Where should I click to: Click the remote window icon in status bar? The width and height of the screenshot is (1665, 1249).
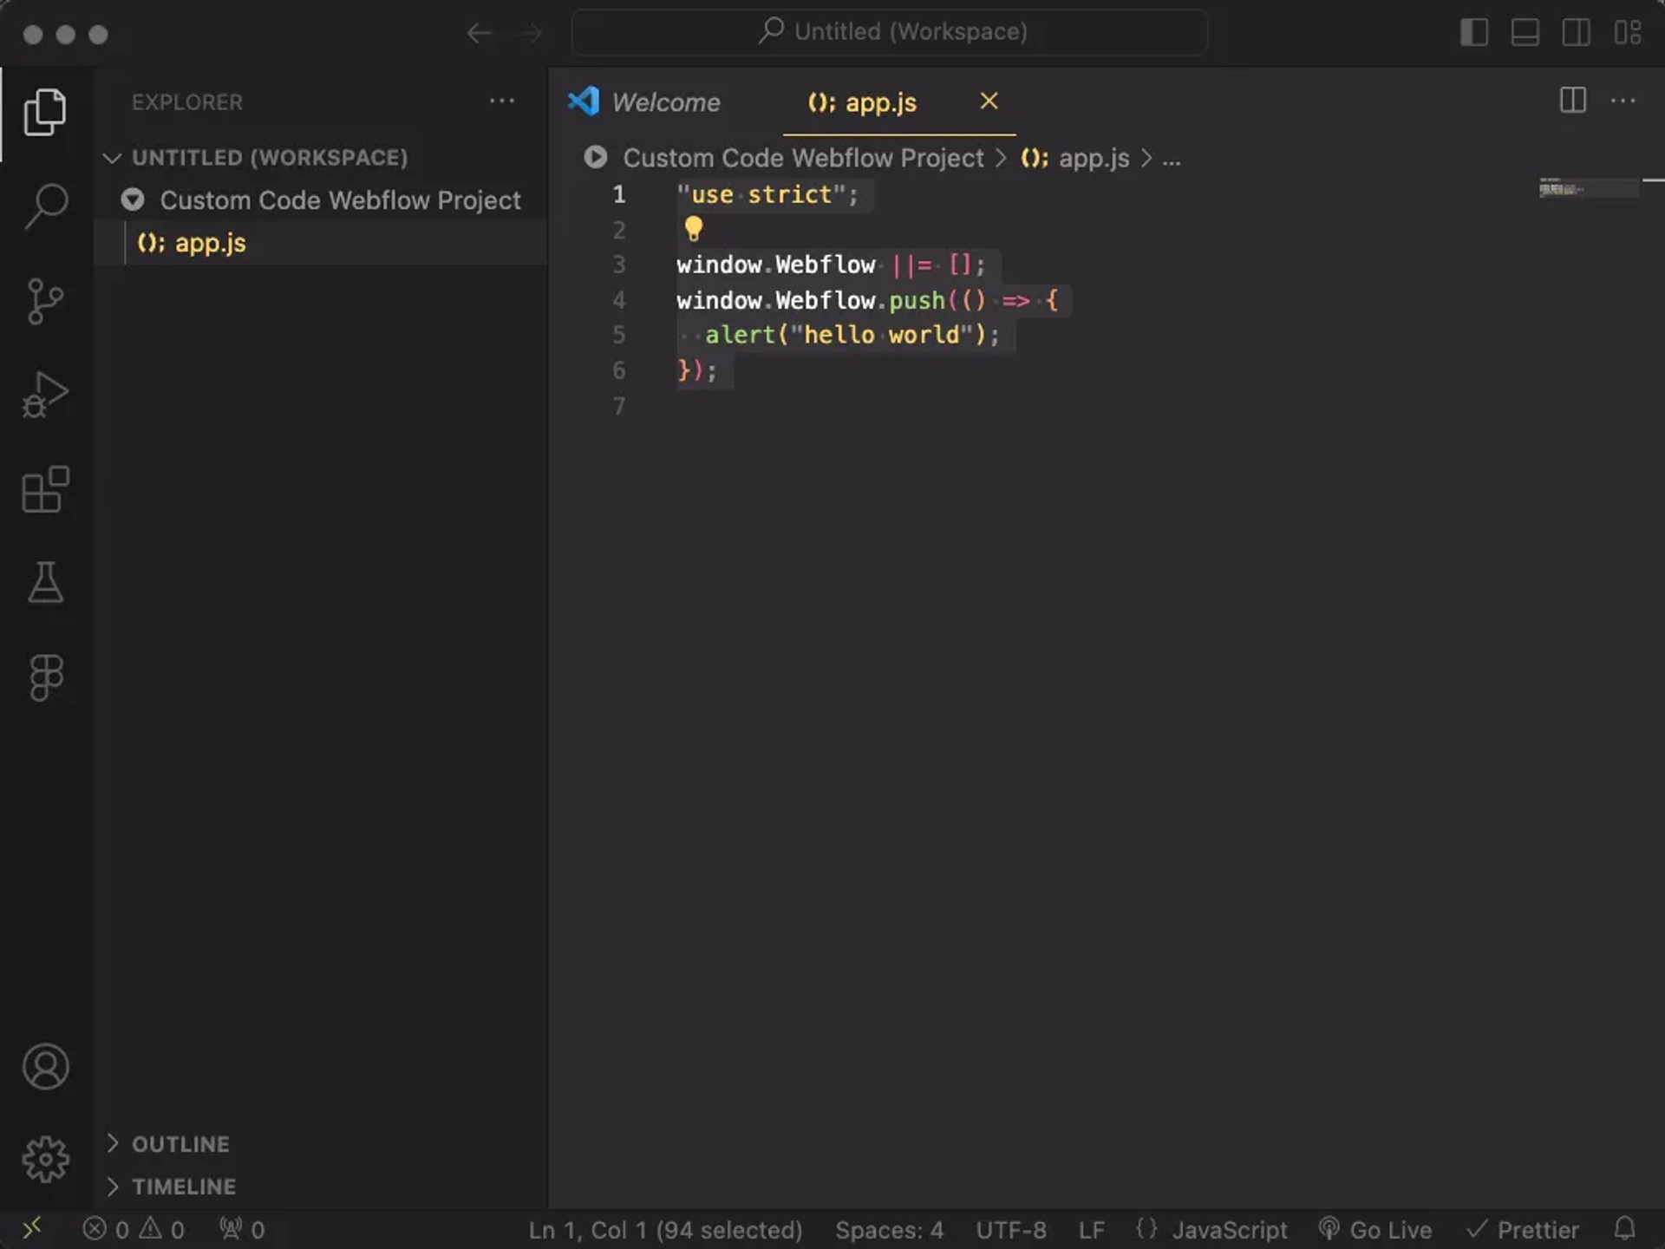tap(32, 1229)
